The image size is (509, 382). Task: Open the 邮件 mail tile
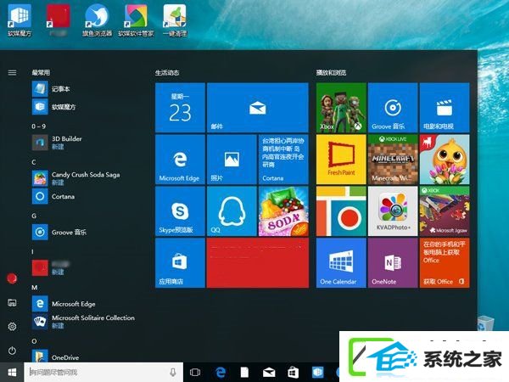pyautogui.click(x=258, y=108)
